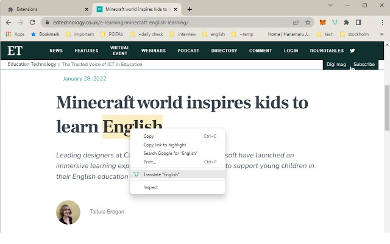Bookmark this page with star icon
This screenshot has height=244, width=390.
(308, 23)
